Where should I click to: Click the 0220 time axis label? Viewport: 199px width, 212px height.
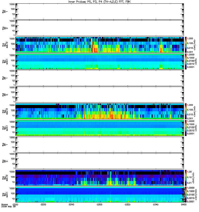tap(43, 204)
